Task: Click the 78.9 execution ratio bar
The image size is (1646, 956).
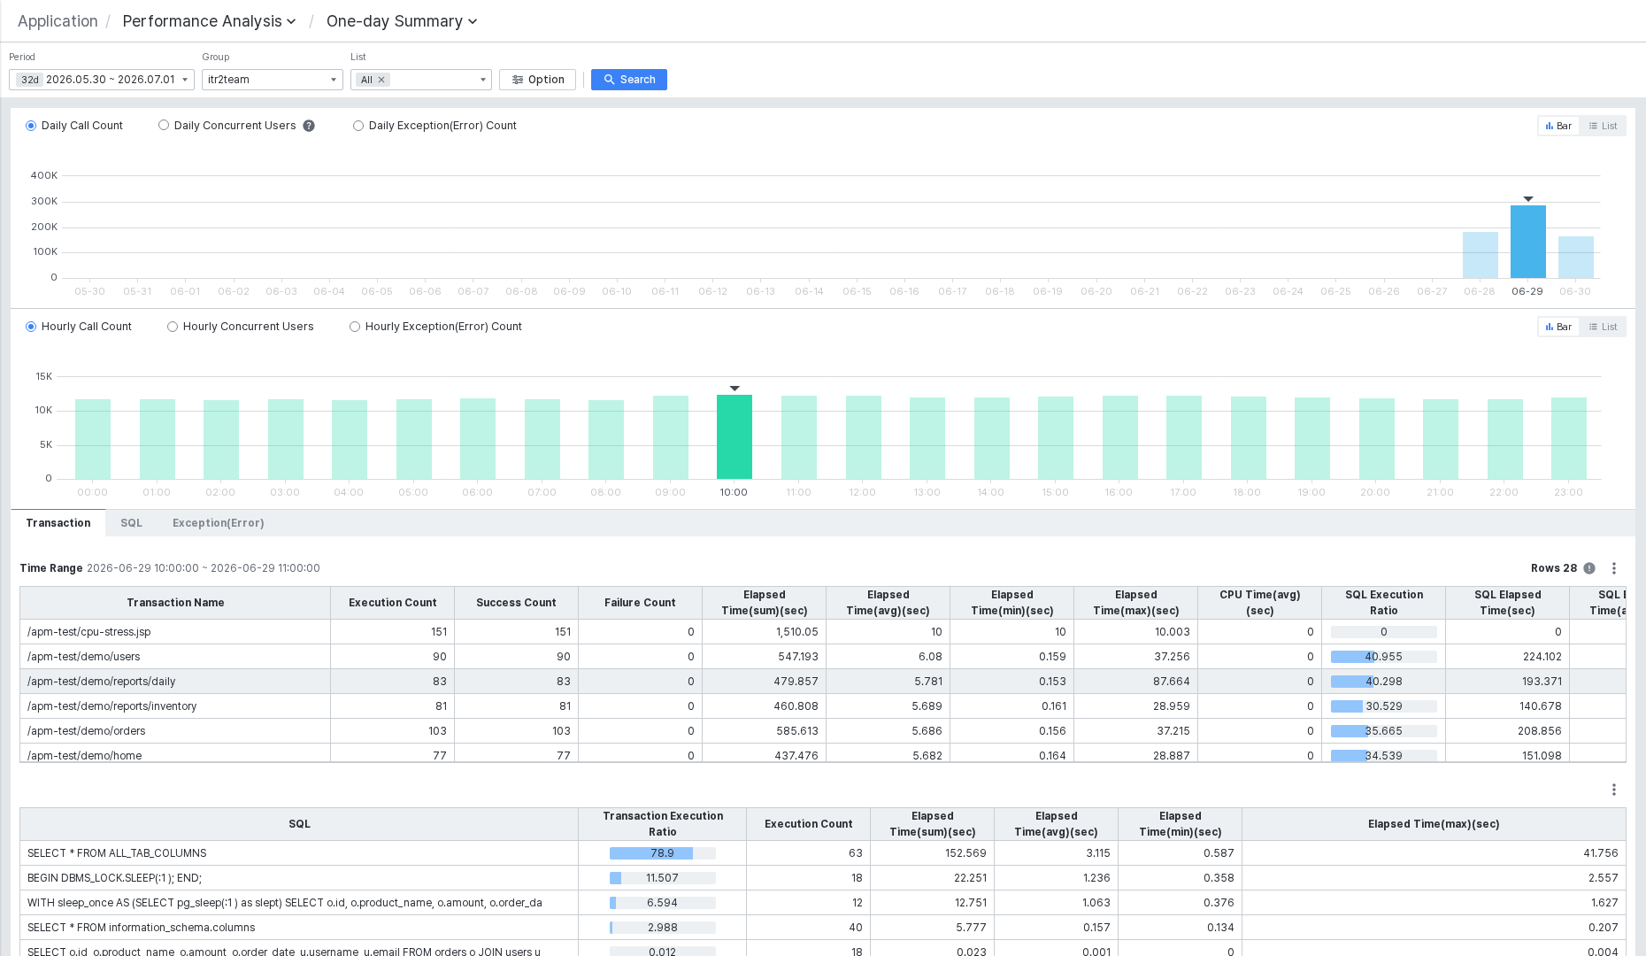Action: (663, 853)
